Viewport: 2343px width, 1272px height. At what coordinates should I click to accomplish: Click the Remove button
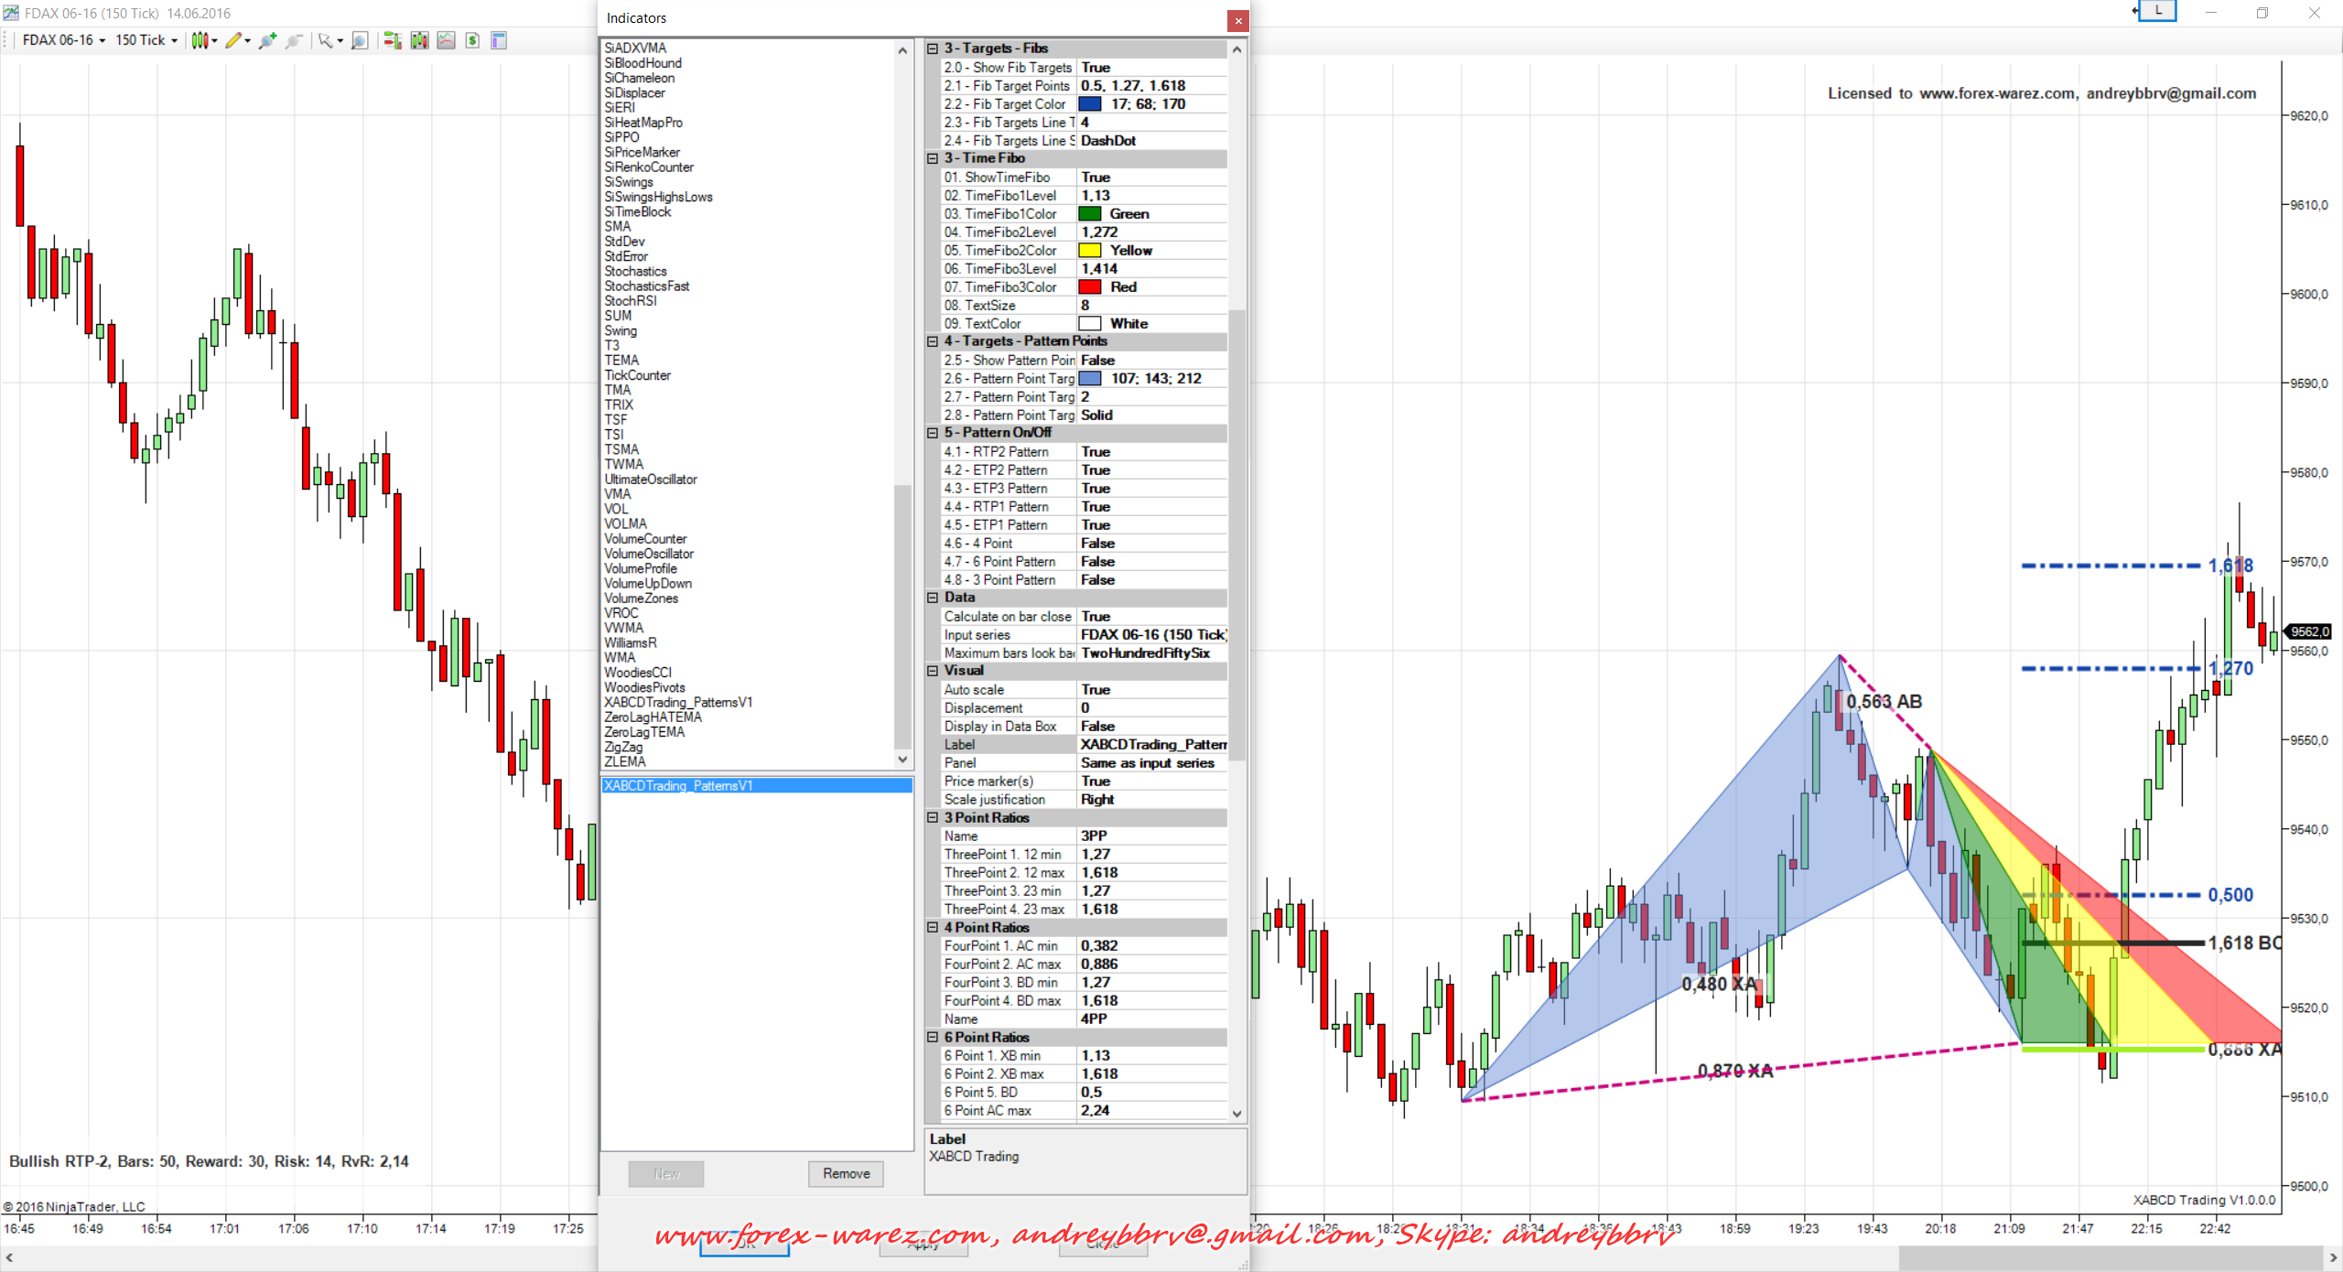tap(846, 1173)
